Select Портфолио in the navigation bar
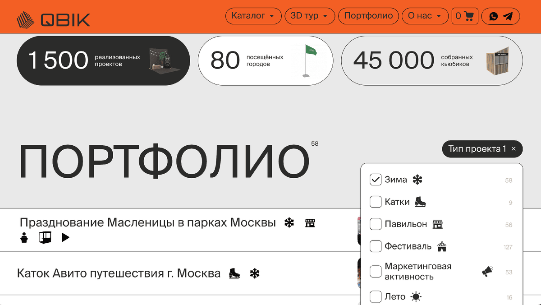The height and width of the screenshot is (305, 541). (368, 16)
